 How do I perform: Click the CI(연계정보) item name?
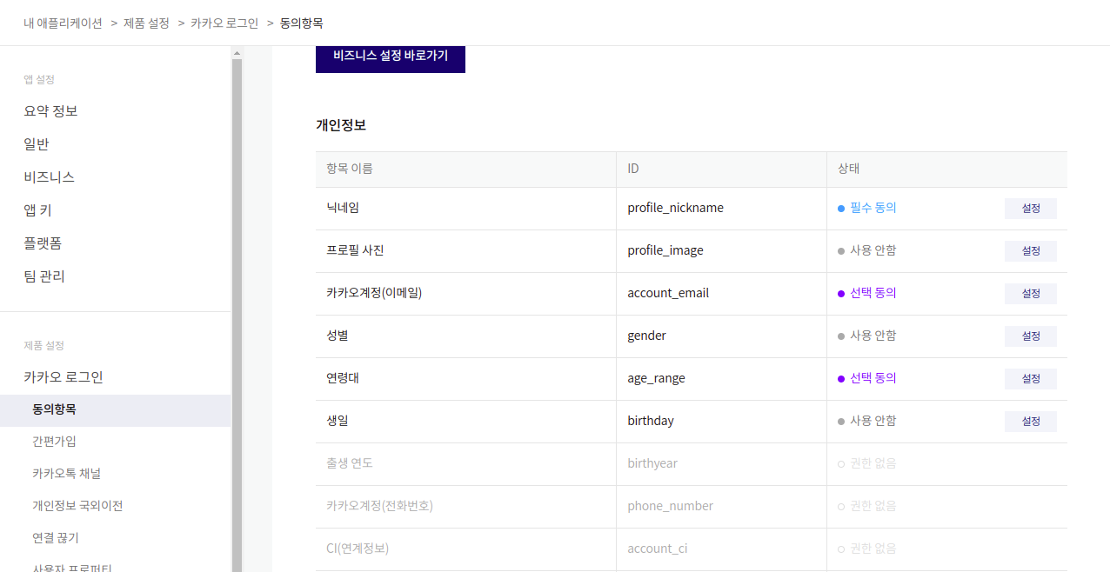(x=358, y=549)
